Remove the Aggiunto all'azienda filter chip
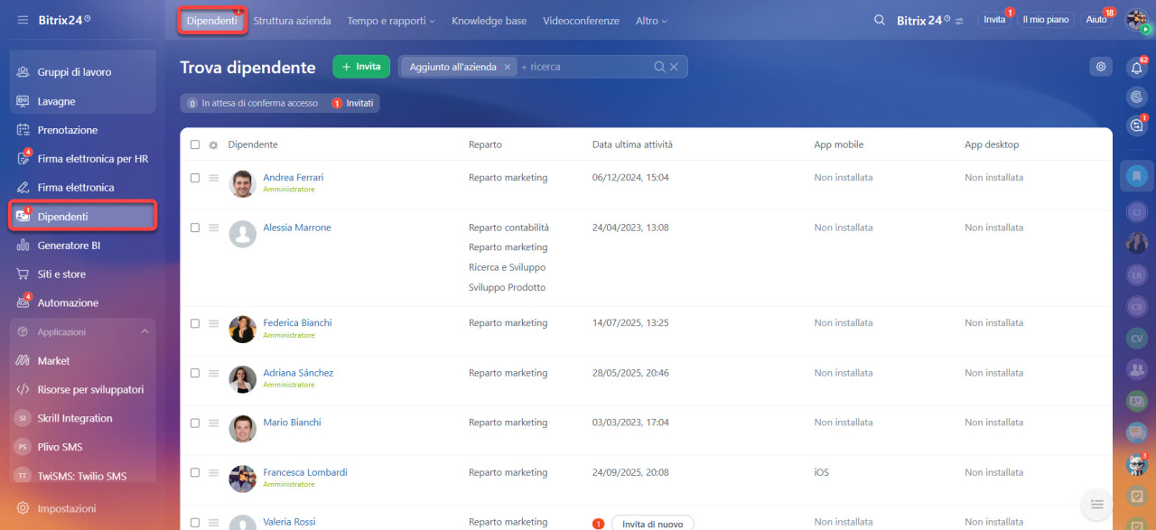This screenshot has width=1156, height=530. coord(508,67)
